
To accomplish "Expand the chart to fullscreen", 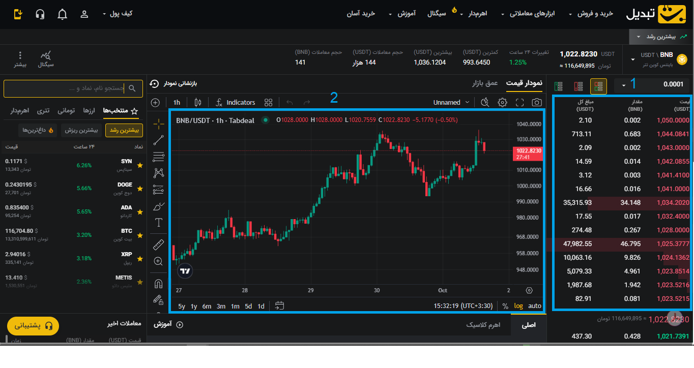I will point(519,102).
